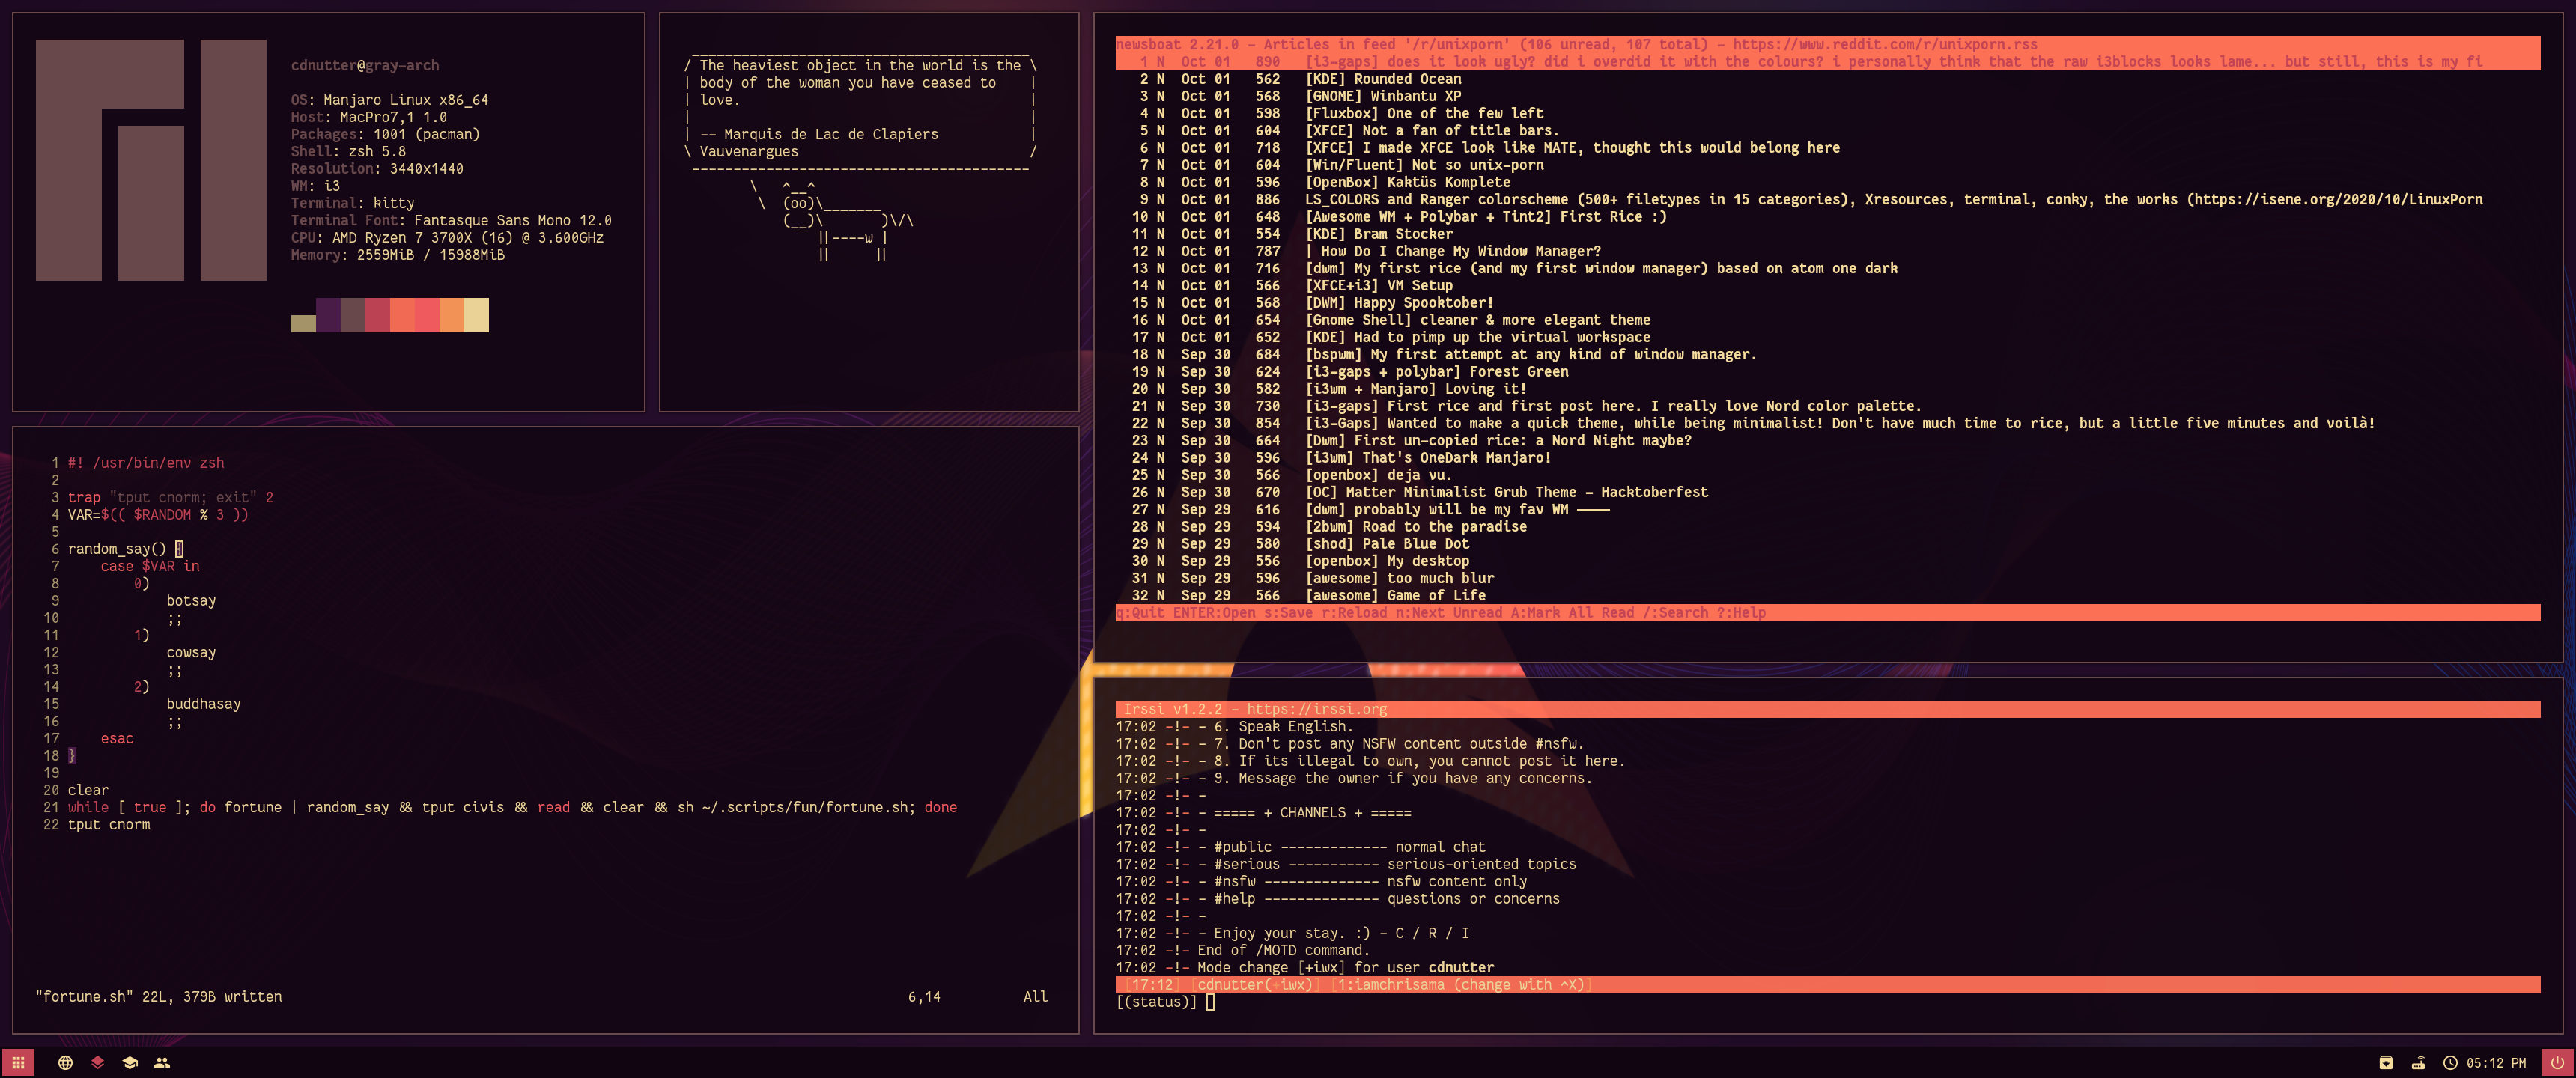The height and width of the screenshot is (1078, 2576).
Task: Click 'VAR=$(( $RANDOM % 3 ))' line in vim
Action: [158, 515]
